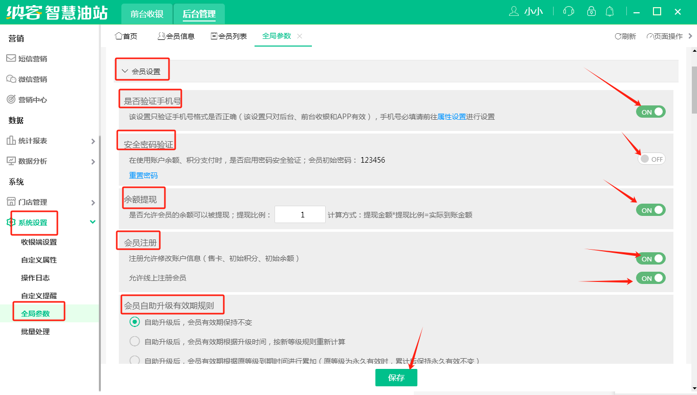Collapse the 会员设置 section

tap(124, 72)
